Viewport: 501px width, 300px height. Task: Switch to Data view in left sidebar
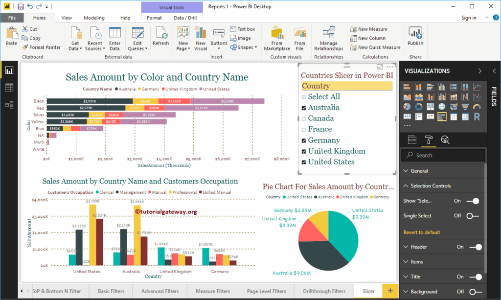click(9, 88)
